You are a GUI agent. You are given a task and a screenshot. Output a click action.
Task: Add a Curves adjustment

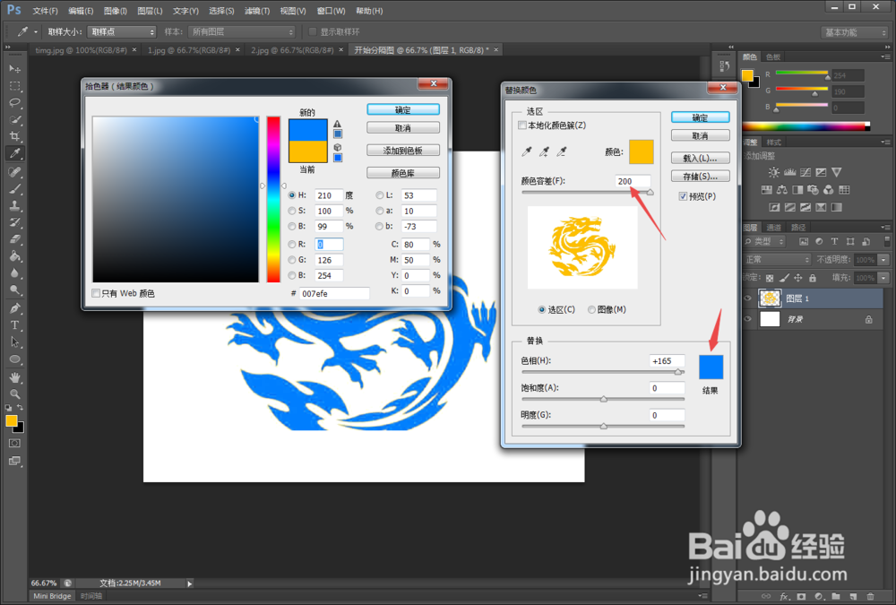click(806, 172)
